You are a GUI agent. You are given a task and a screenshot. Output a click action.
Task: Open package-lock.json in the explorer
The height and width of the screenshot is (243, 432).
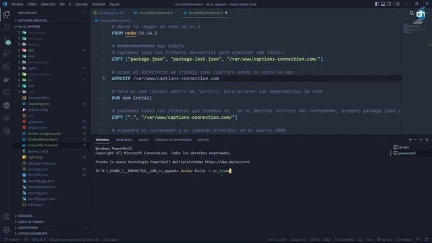[42, 163]
